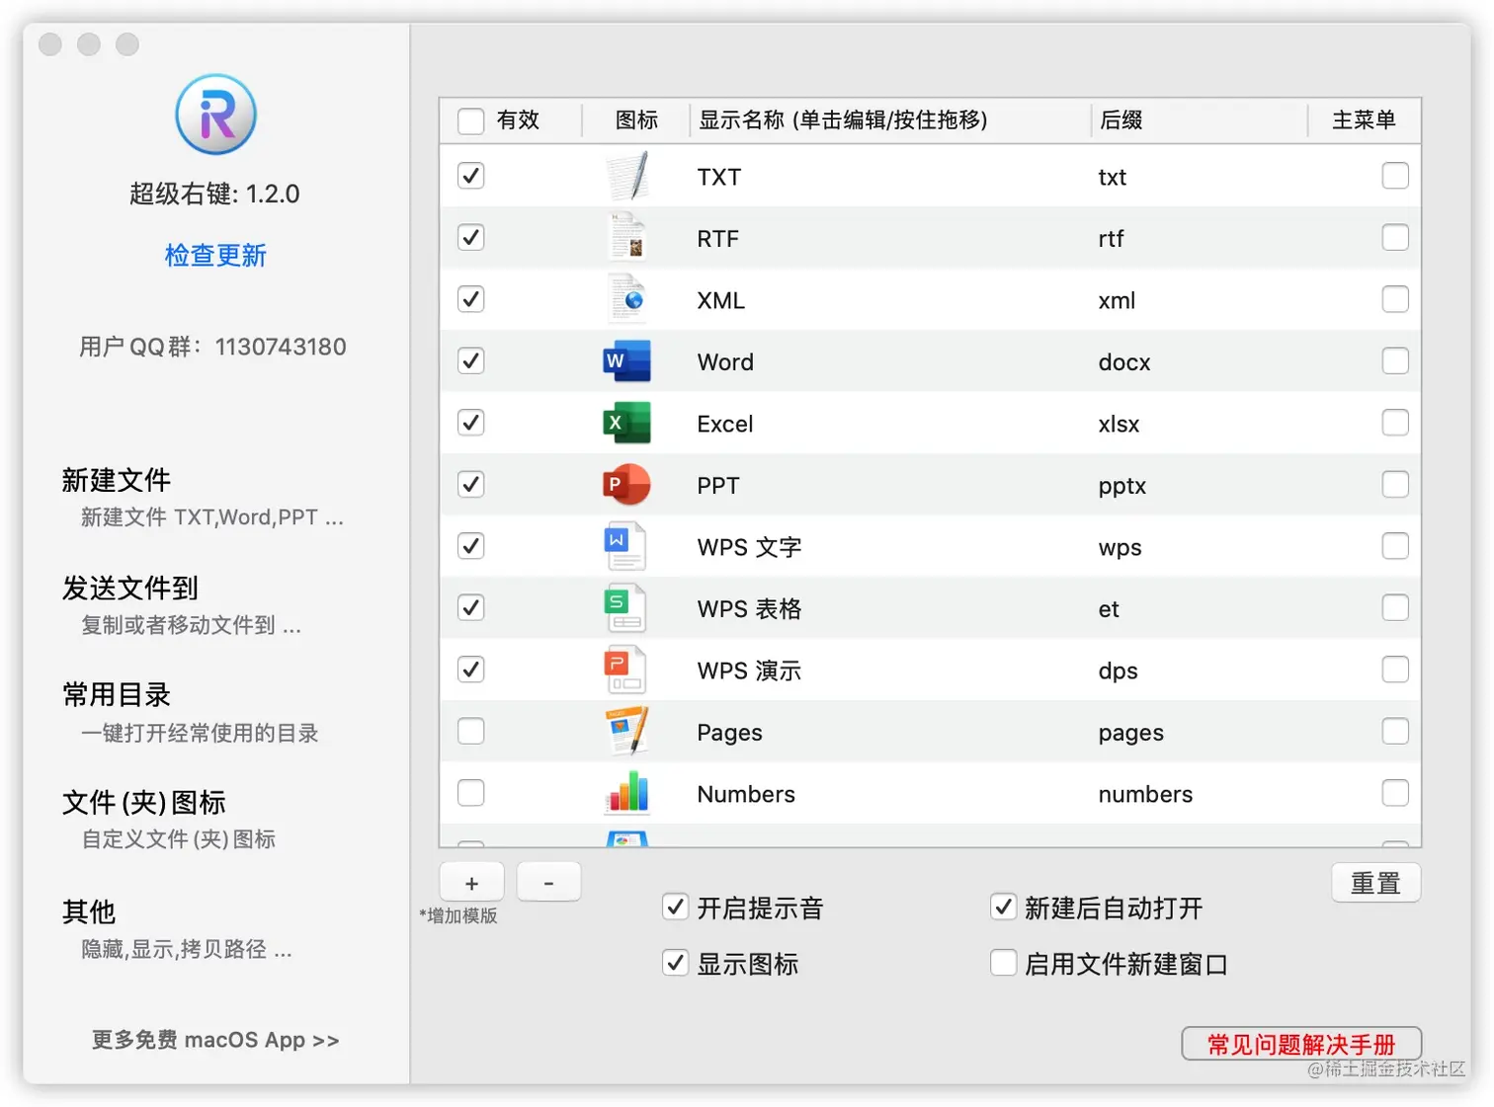The image size is (1494, 1107).
Task: Click the 重置 reset button
Action: (x=1375, y=883)
